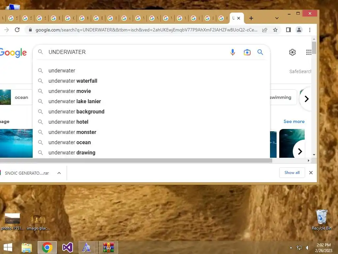Open network status tray icon

(x=299, y=248)
